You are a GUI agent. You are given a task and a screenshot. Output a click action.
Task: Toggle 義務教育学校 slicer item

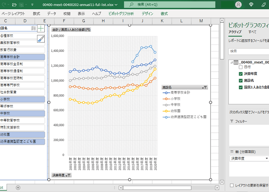tap(22, 43)
